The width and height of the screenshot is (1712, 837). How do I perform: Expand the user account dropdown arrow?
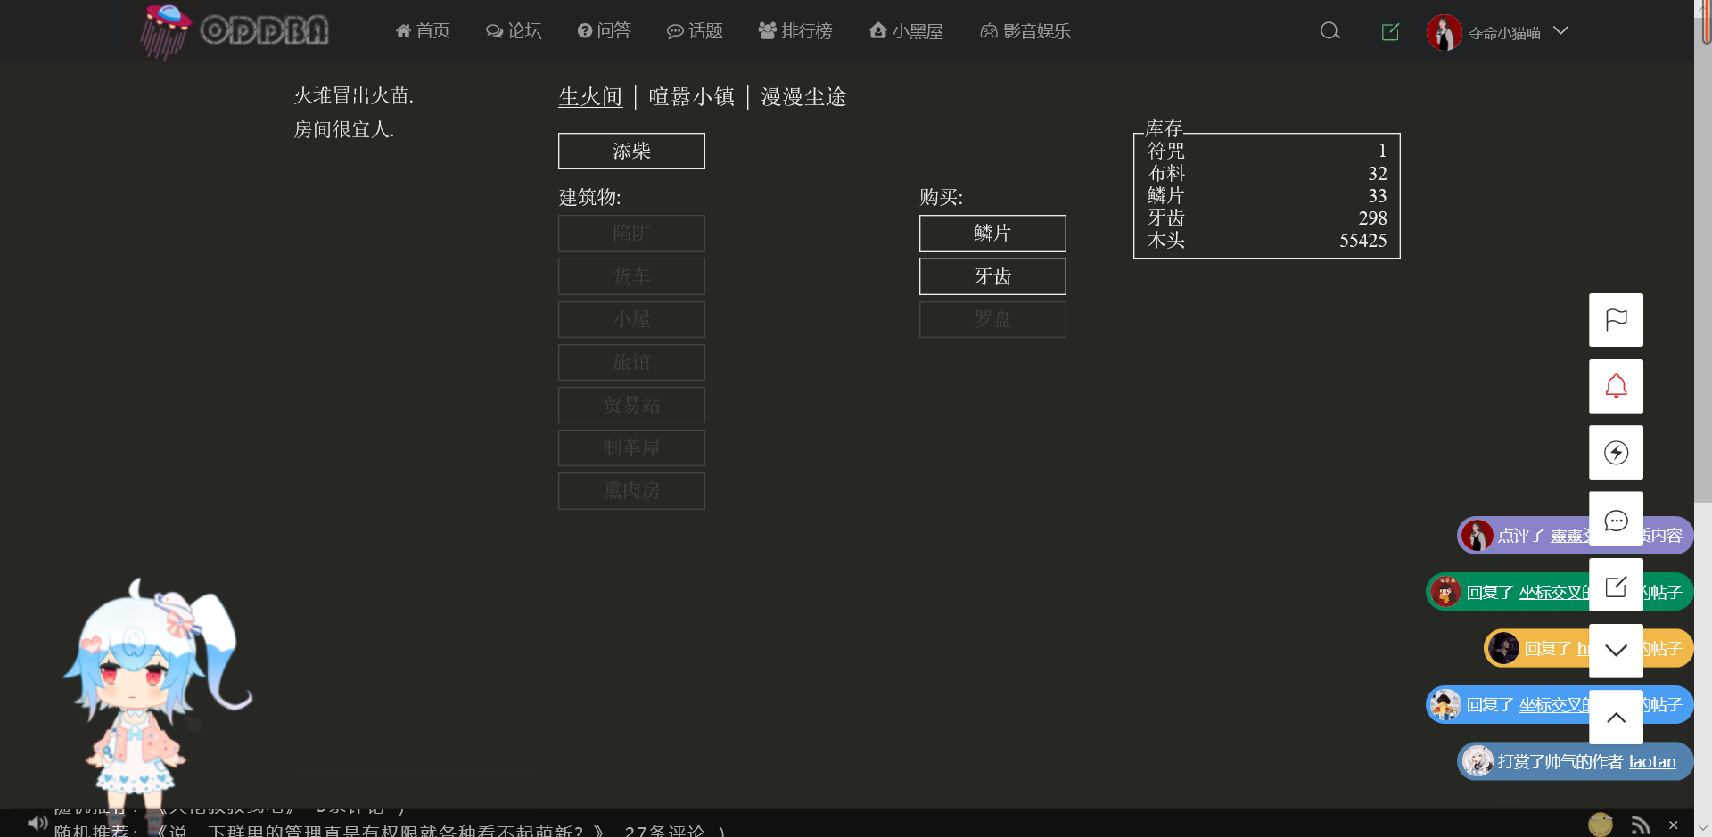[x=1560, y=31]
